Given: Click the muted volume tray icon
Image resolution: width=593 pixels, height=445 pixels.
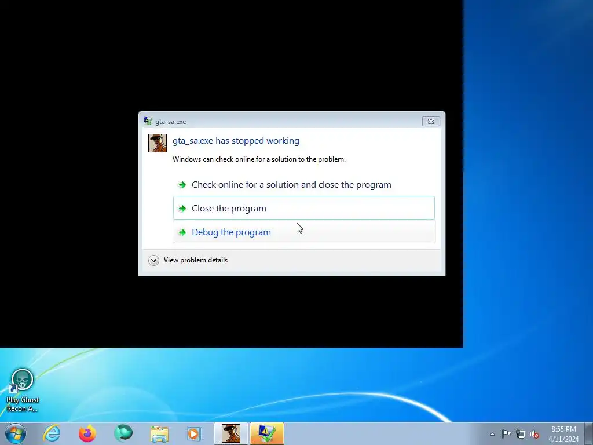Looking at the screenshot, I should 535,434.
